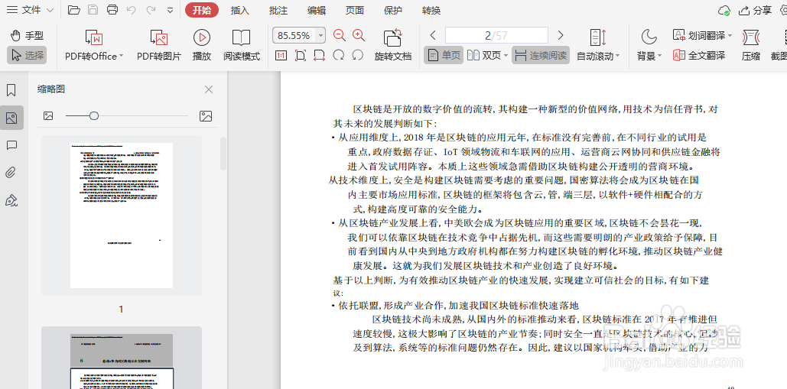Click the zoom in magnifier icon

359,35
